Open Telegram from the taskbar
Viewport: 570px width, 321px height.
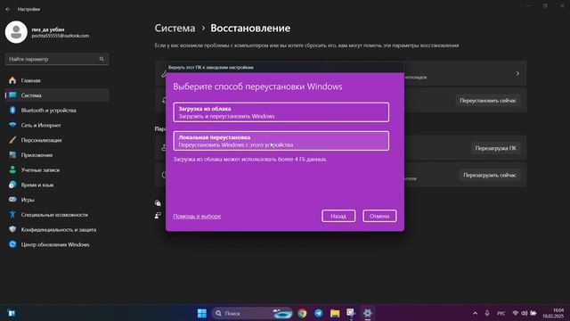(319, 313)
